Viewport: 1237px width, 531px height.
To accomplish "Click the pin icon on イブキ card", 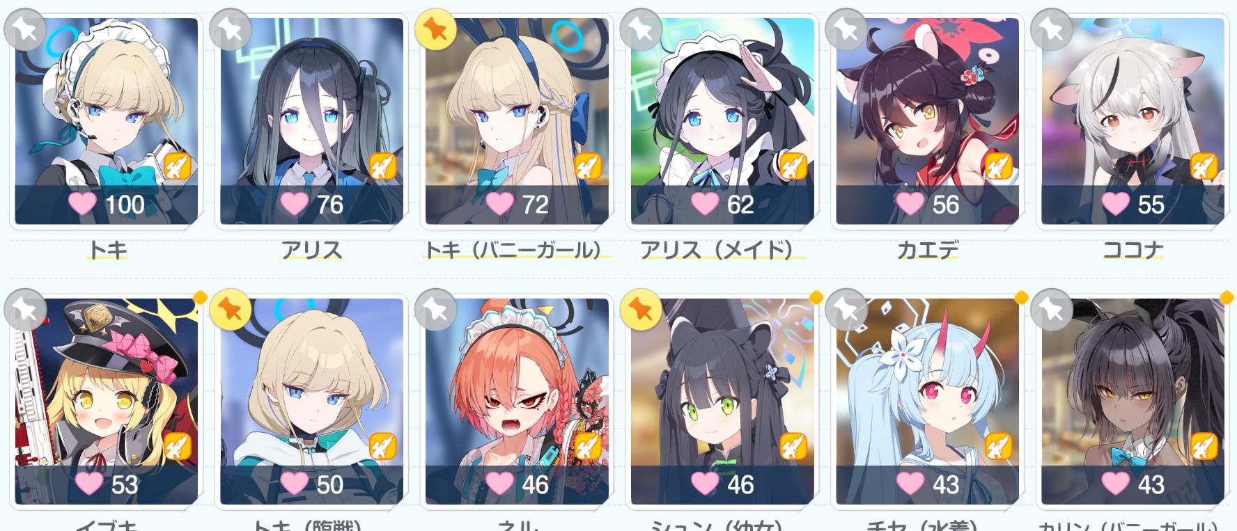I will (25, 309).
